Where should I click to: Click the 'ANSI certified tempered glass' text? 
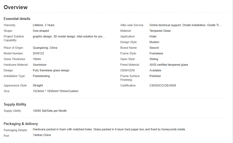click(x=169, y=65)
